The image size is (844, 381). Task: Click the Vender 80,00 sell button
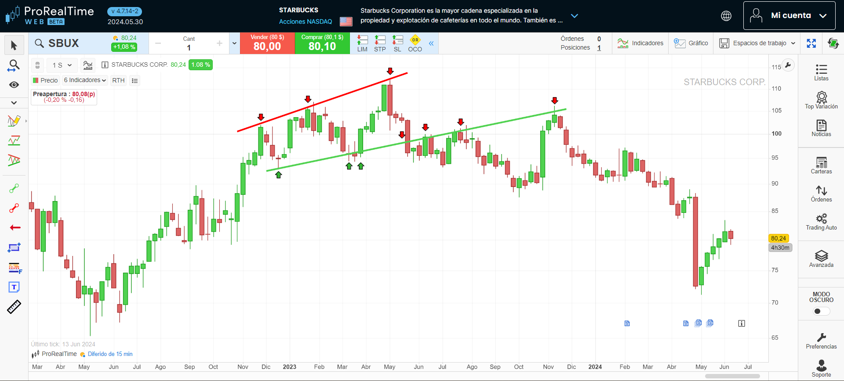(x=267, y=43)
